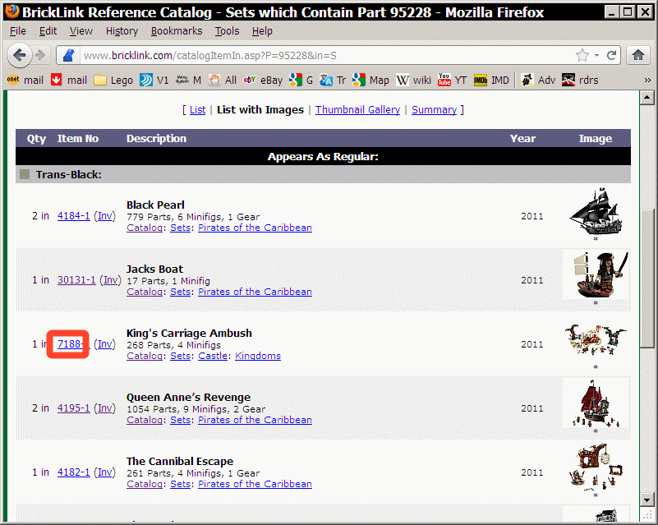Click the site identity icon in address bar

click(68, 55)
